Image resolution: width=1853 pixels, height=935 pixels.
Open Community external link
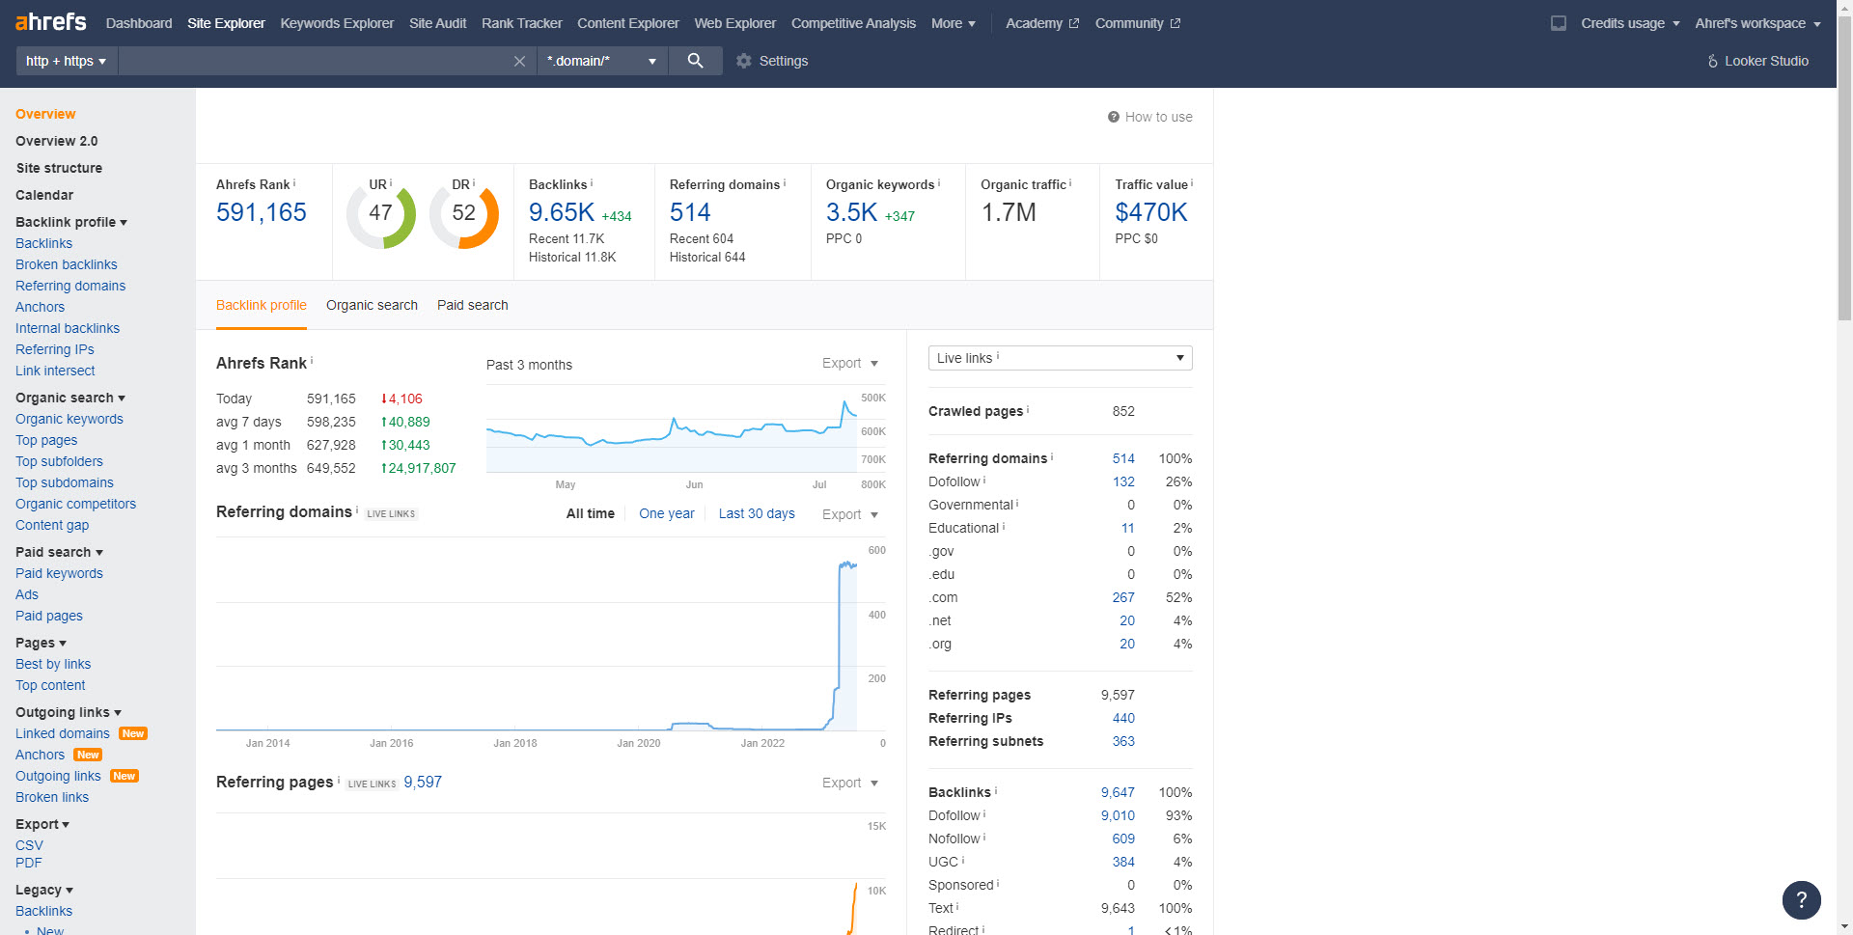(x=1137, y=23)
